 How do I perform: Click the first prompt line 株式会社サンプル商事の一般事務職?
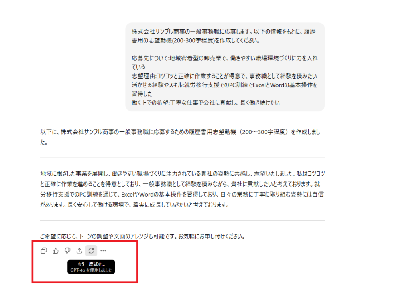coord(224,36)
